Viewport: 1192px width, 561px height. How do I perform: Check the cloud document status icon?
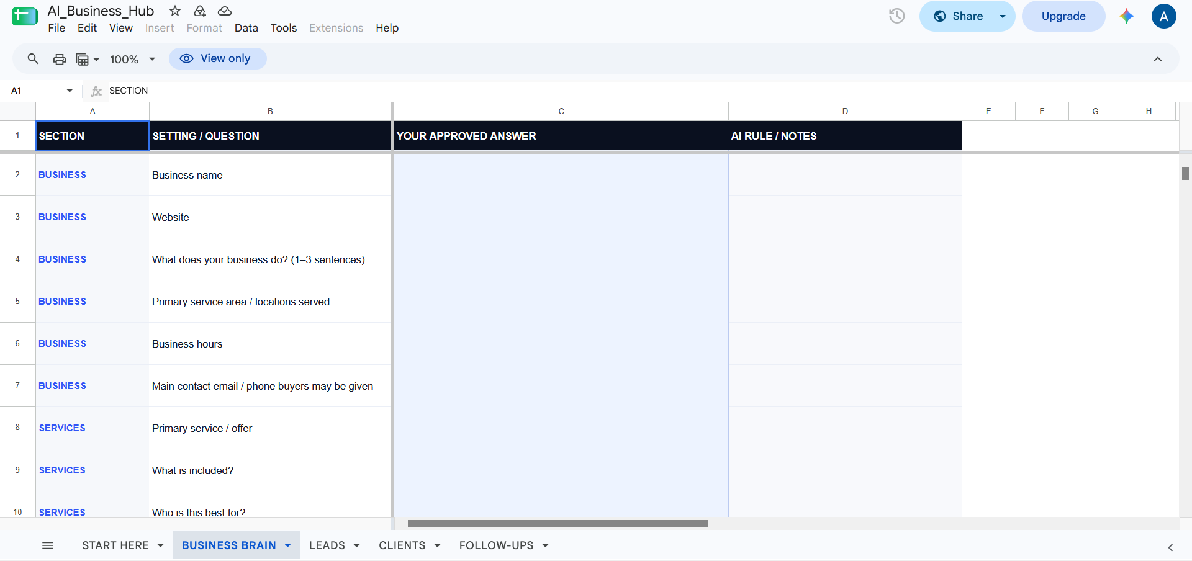tap(225, 11)
